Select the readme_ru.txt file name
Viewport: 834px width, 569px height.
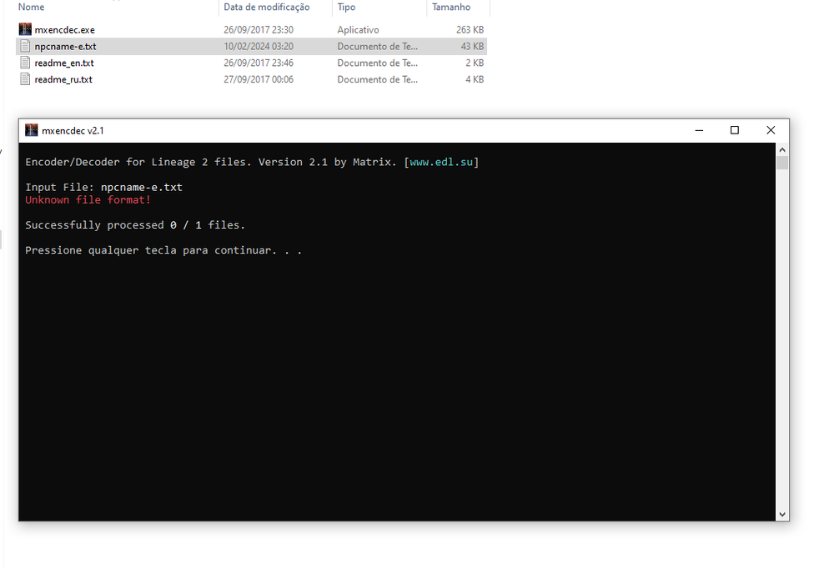63,80
